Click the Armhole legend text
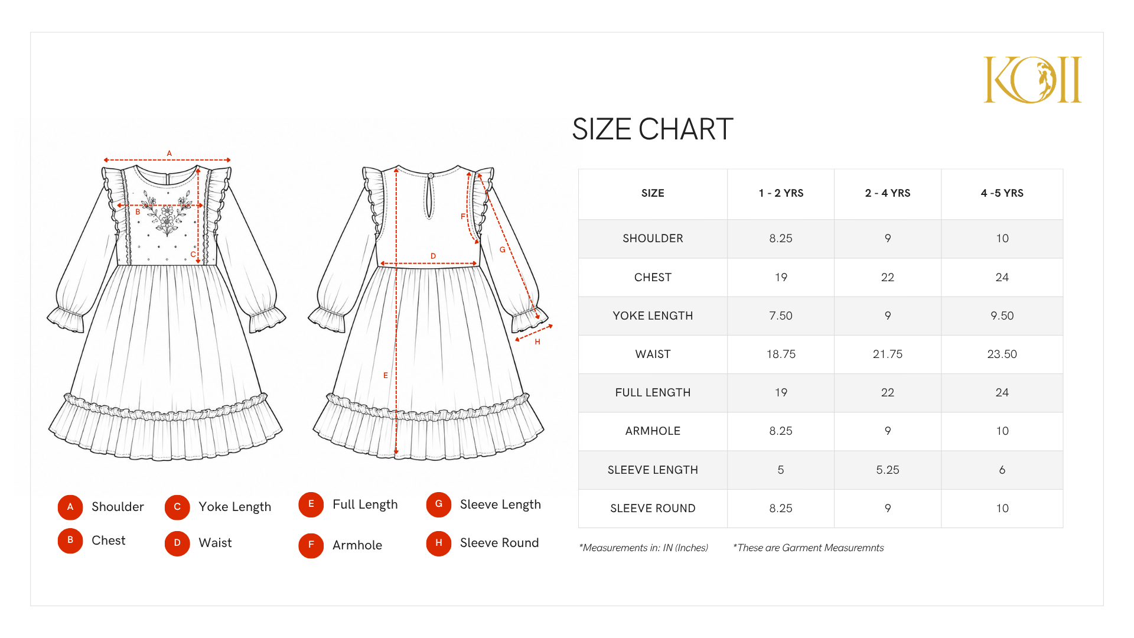Screen dimensions: 1134x638 (x=357, y=545)
